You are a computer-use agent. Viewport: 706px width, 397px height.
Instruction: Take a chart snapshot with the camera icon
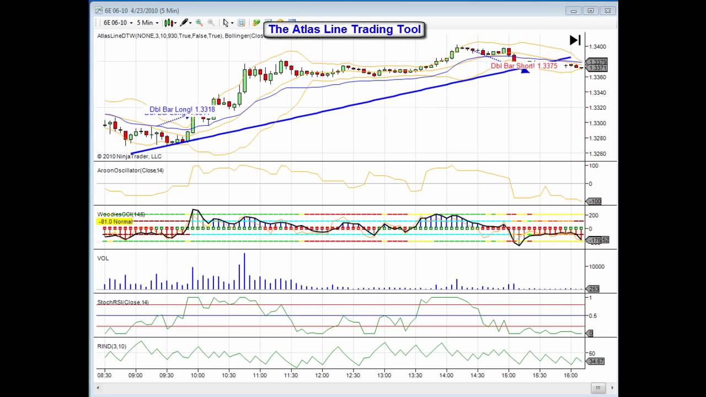(242, 23)
